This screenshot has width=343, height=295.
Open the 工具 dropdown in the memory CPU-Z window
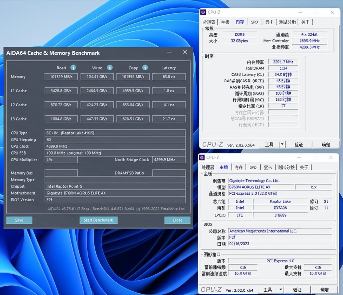pyautogui.click(x=269, y=144)
